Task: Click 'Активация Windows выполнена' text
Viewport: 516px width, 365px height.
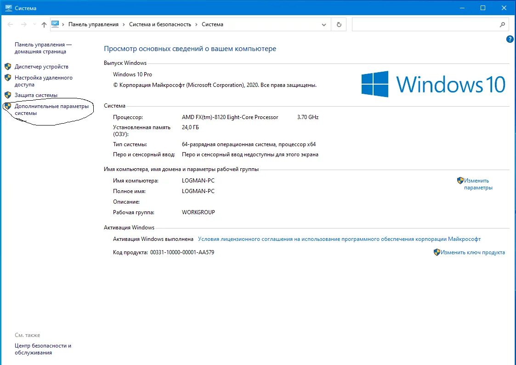Action: [x=153, y=240]
